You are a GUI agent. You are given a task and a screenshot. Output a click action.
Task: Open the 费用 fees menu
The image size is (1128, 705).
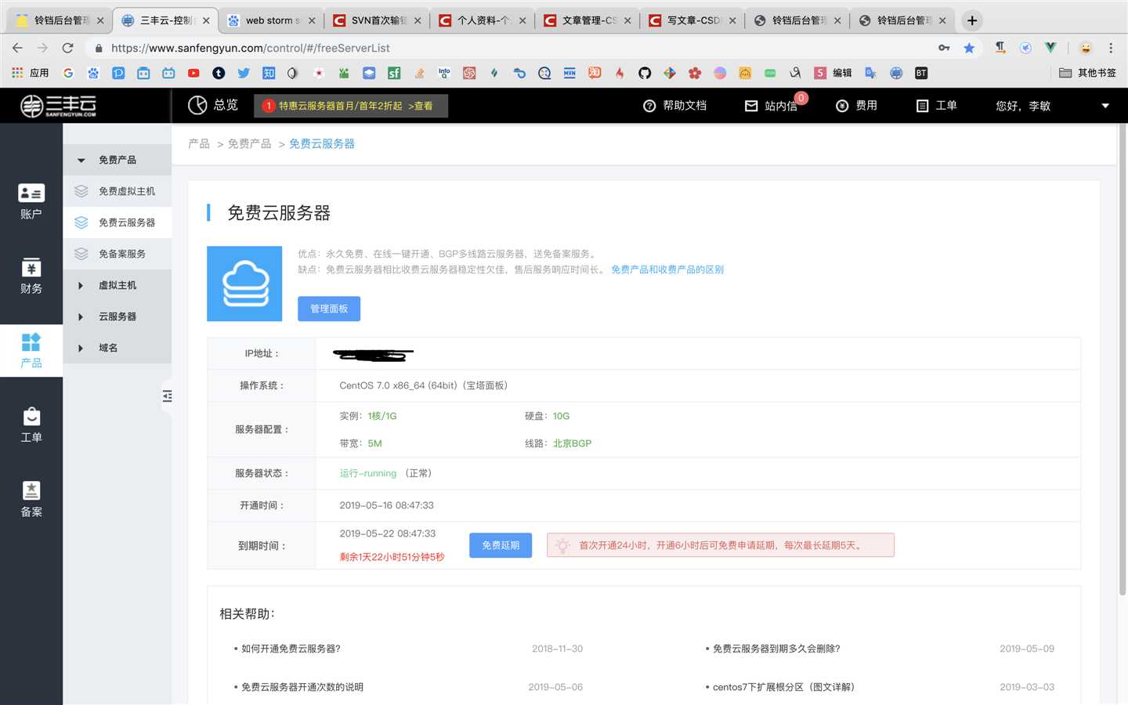[856, 106]
